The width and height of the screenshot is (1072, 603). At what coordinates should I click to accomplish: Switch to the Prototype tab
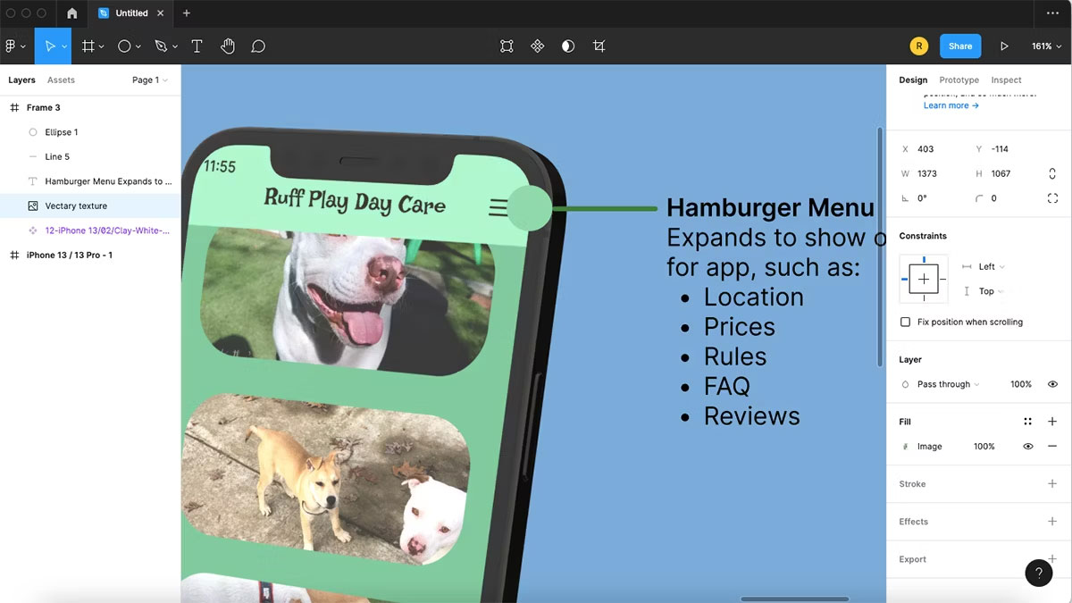tap(959, 80)
